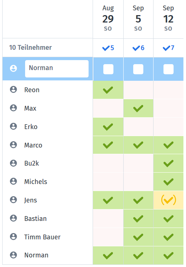Click the avatar icon next to Reon

tap(13, 89)
